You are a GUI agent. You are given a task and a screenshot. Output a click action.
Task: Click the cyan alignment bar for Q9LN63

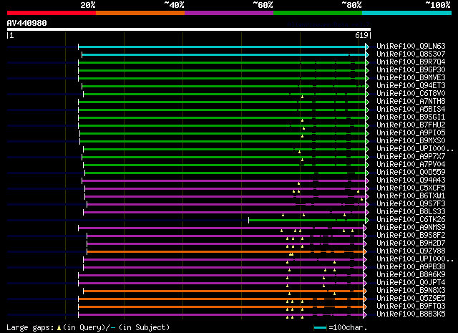pyautogui.click(x=222, y=47)
